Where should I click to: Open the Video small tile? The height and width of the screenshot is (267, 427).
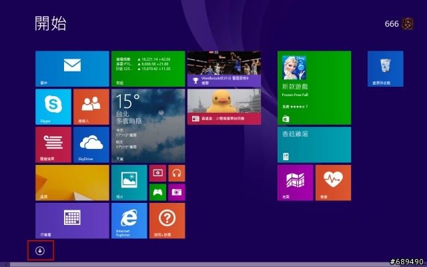(157, 174)
